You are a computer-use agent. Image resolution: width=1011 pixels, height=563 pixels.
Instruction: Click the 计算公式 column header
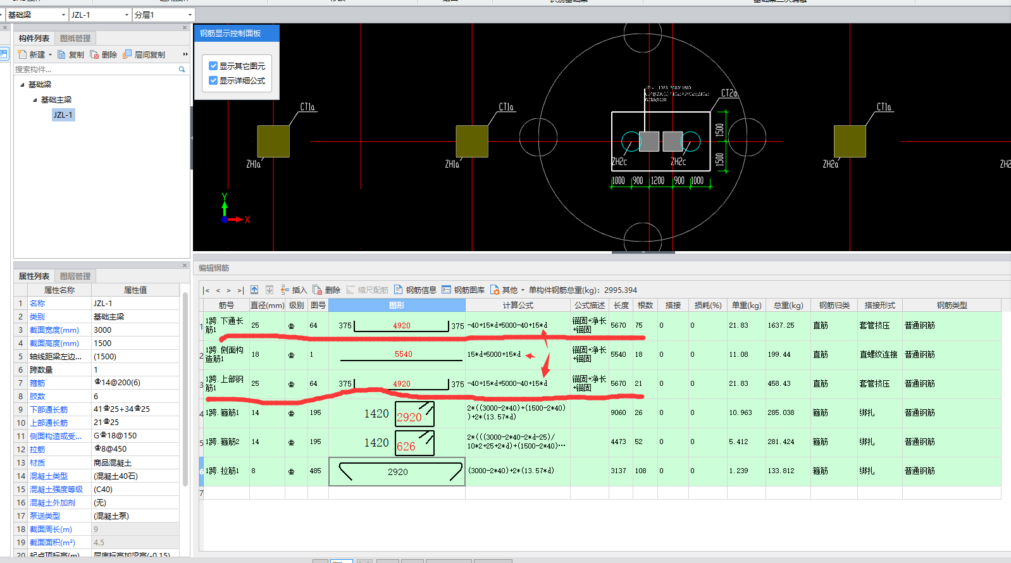[518, 305]
